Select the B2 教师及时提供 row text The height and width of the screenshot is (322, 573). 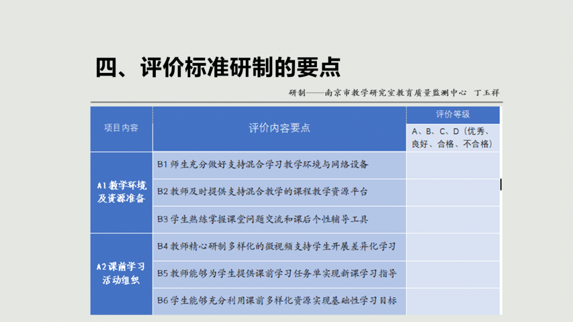[262, 192]
